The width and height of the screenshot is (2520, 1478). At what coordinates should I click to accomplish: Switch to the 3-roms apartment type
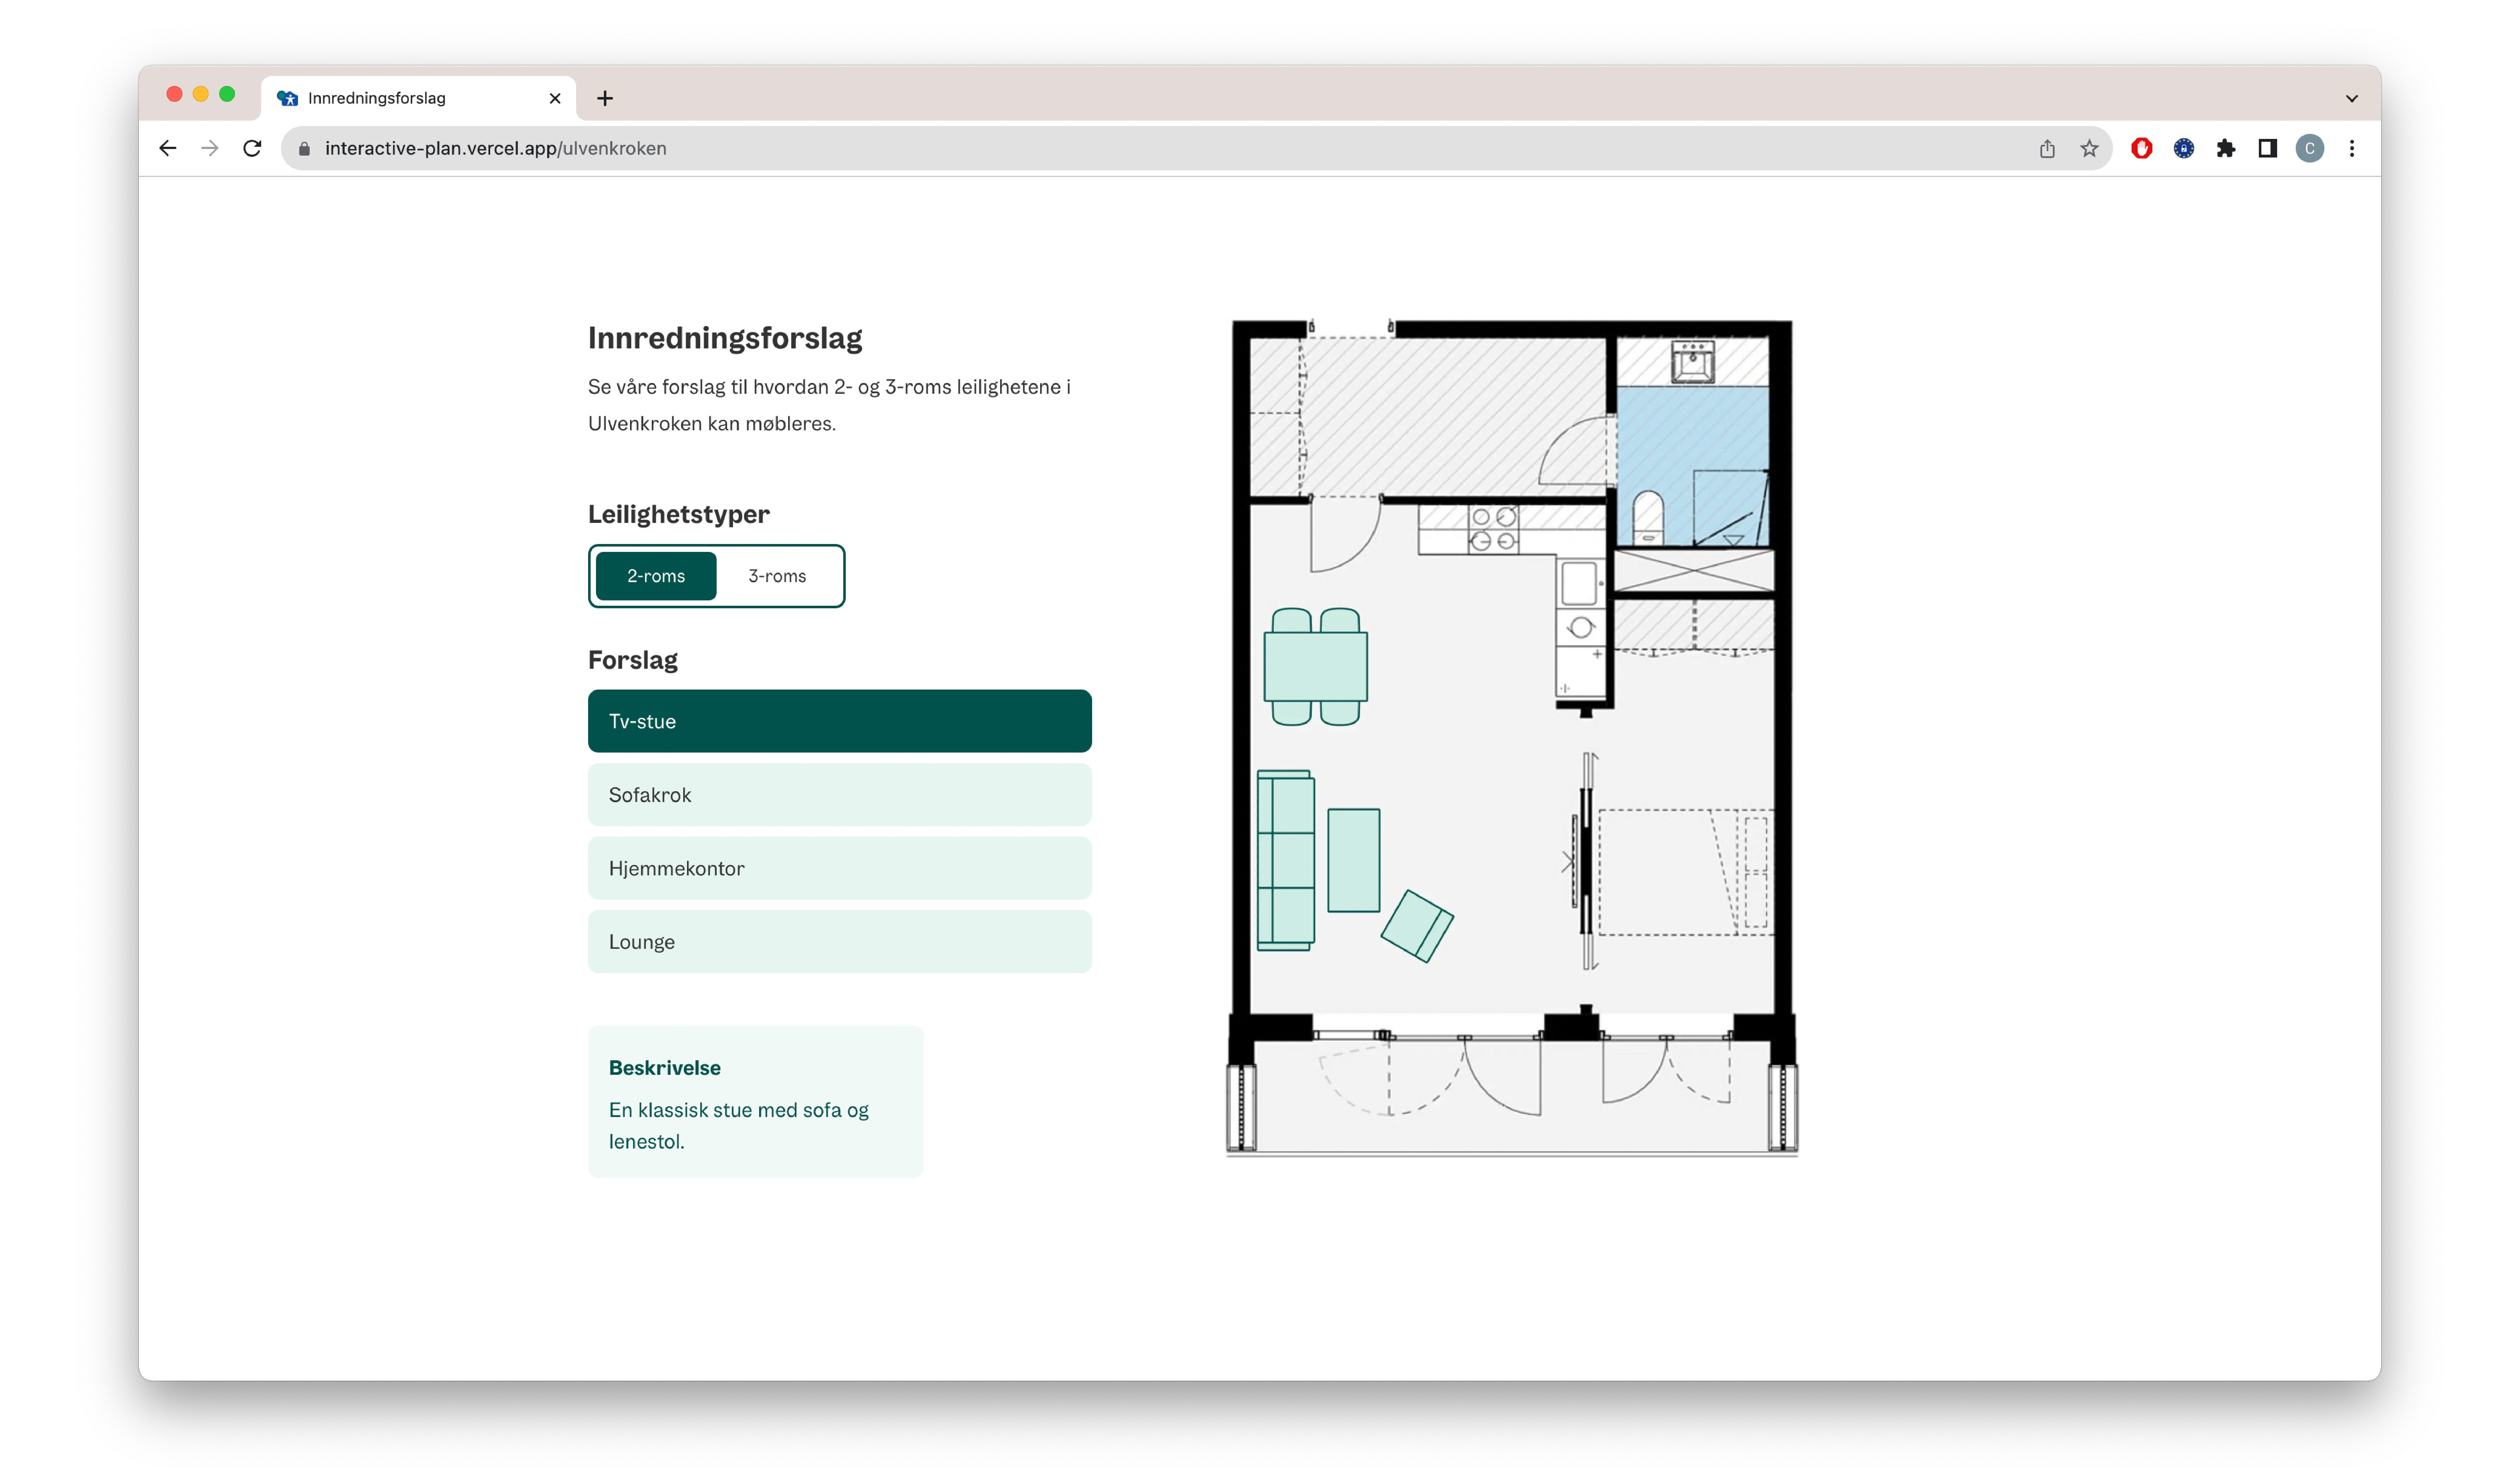(777, 576)
